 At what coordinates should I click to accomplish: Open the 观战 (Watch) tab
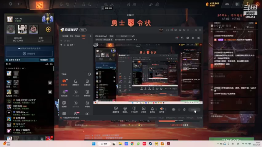click(109, 4)
